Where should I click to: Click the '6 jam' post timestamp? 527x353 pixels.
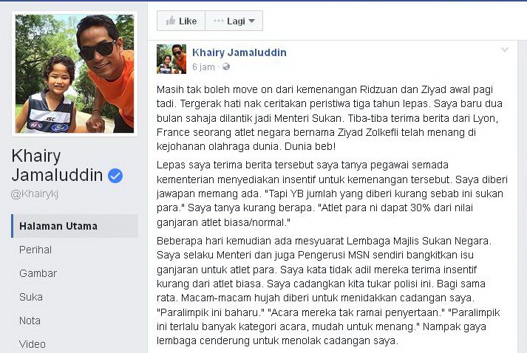click(x=203, y=67)
